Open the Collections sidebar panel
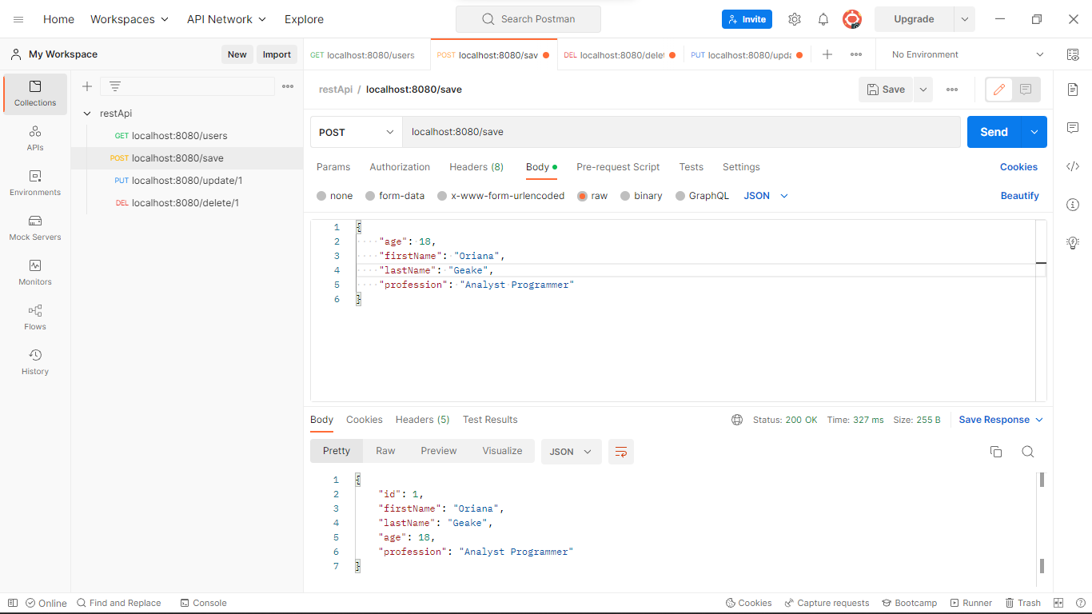 pos(35,94)
